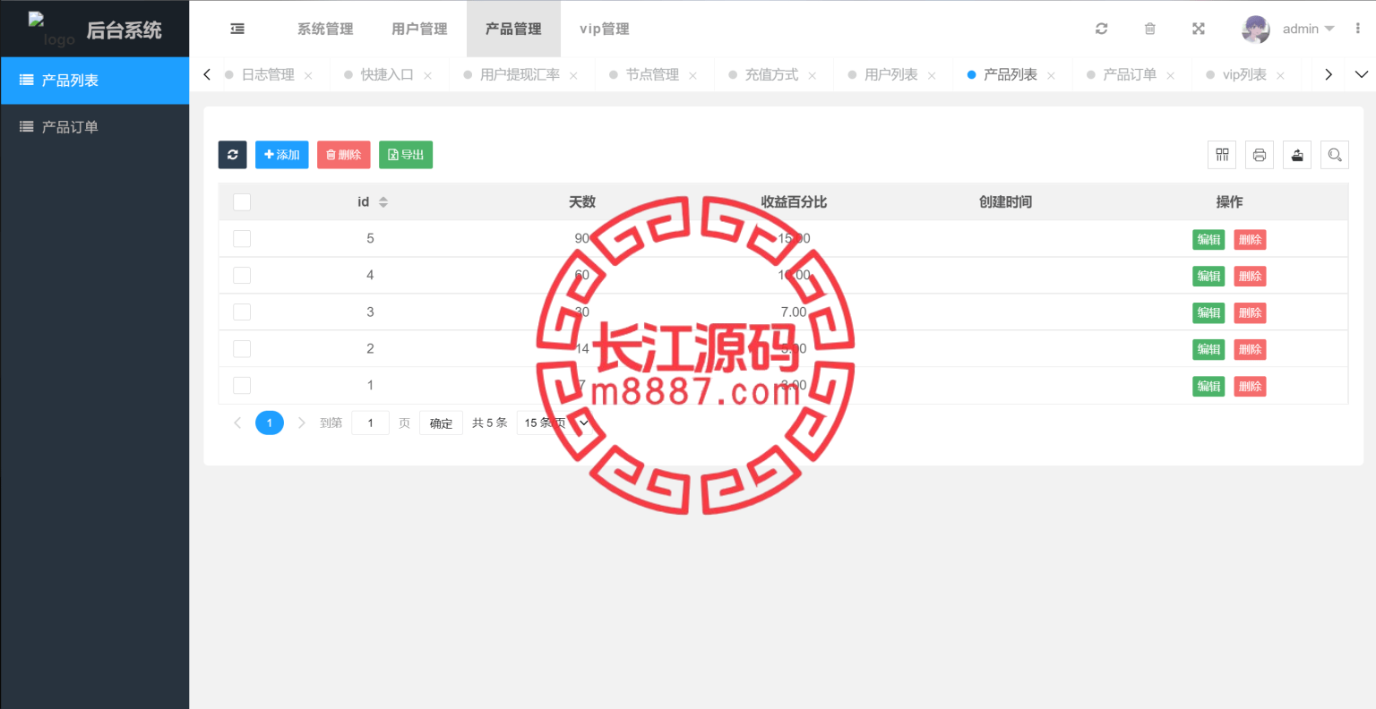Click the print table icon
This screenshot has height=709, width=1376.
click(x=1260, y=155)
